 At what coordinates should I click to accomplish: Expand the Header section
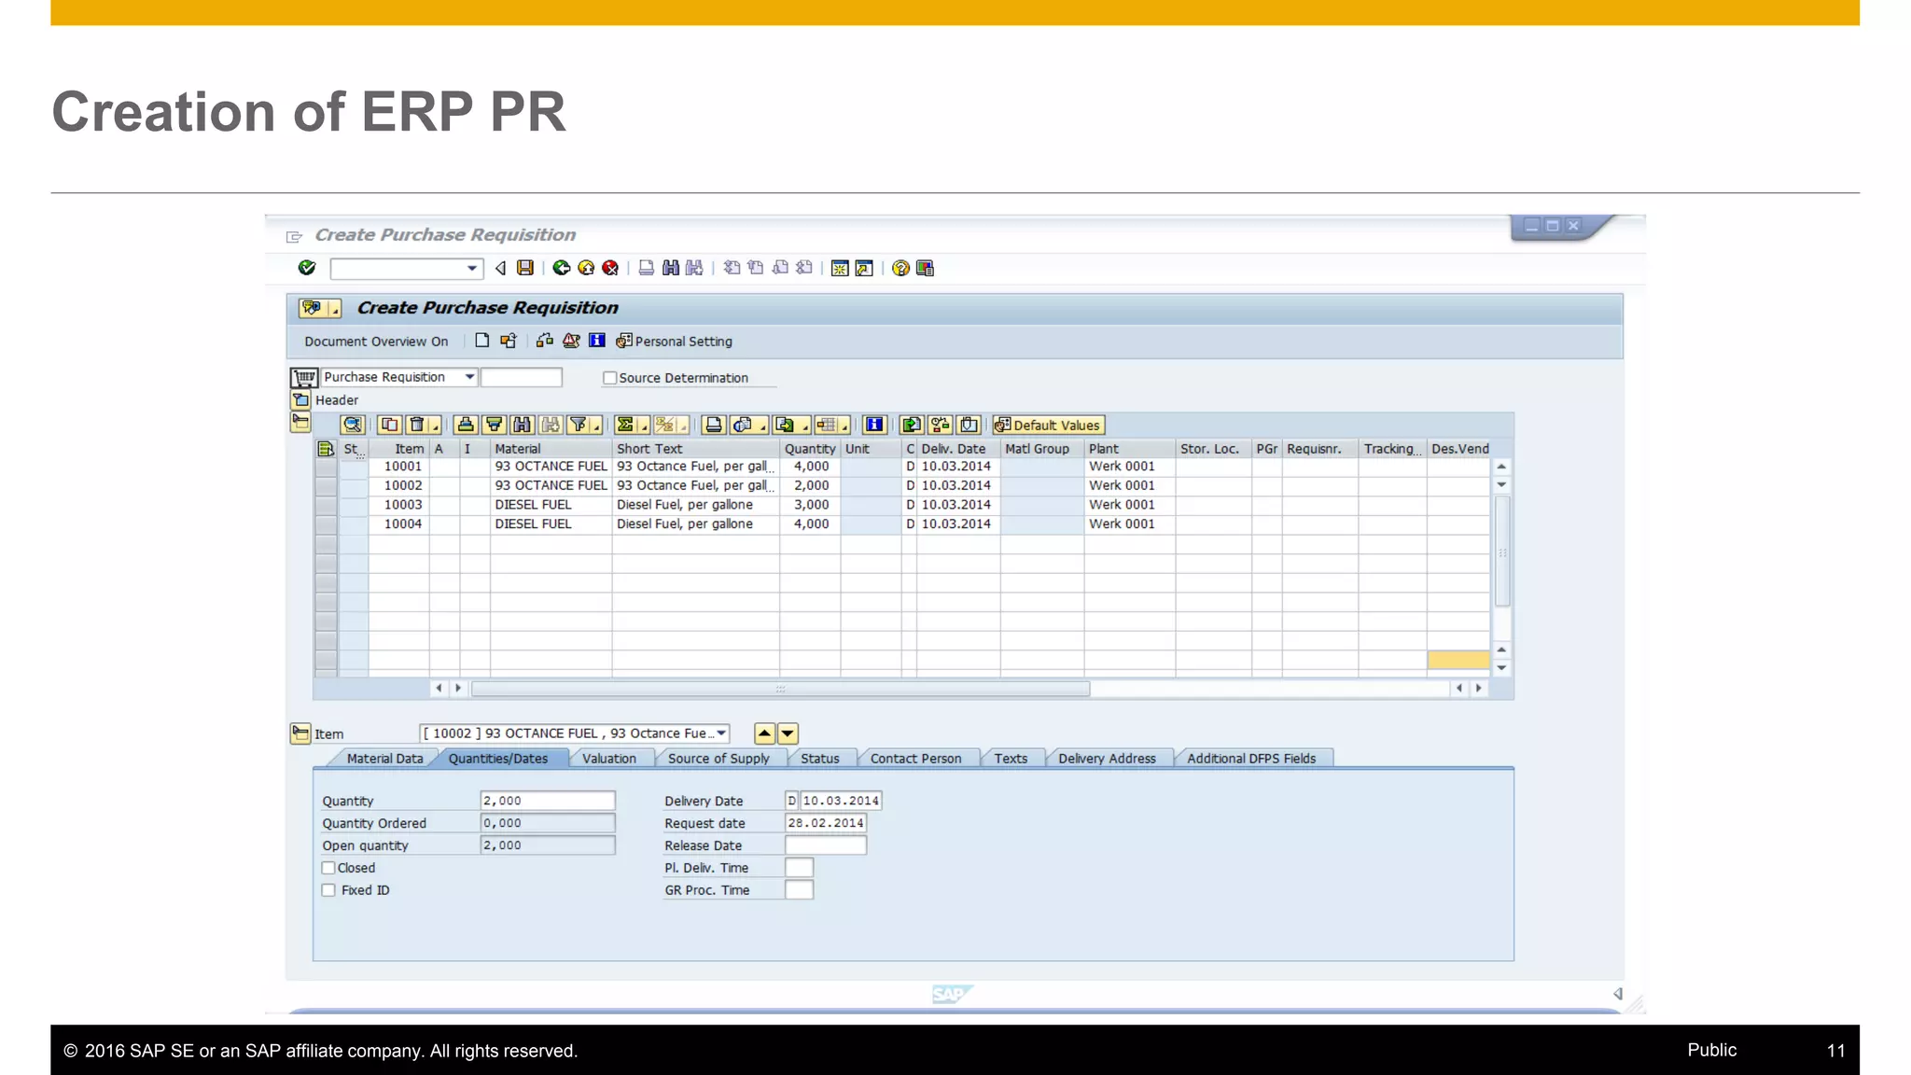coord(300,400)
